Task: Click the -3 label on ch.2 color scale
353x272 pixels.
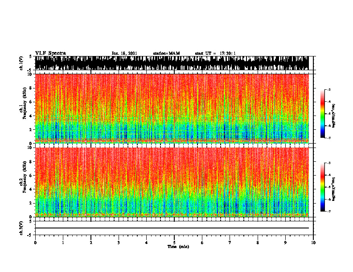Action: 329,163
